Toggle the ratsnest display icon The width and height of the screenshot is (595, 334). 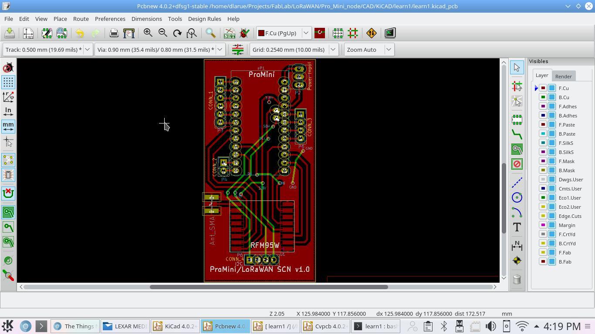coord(8,160)
